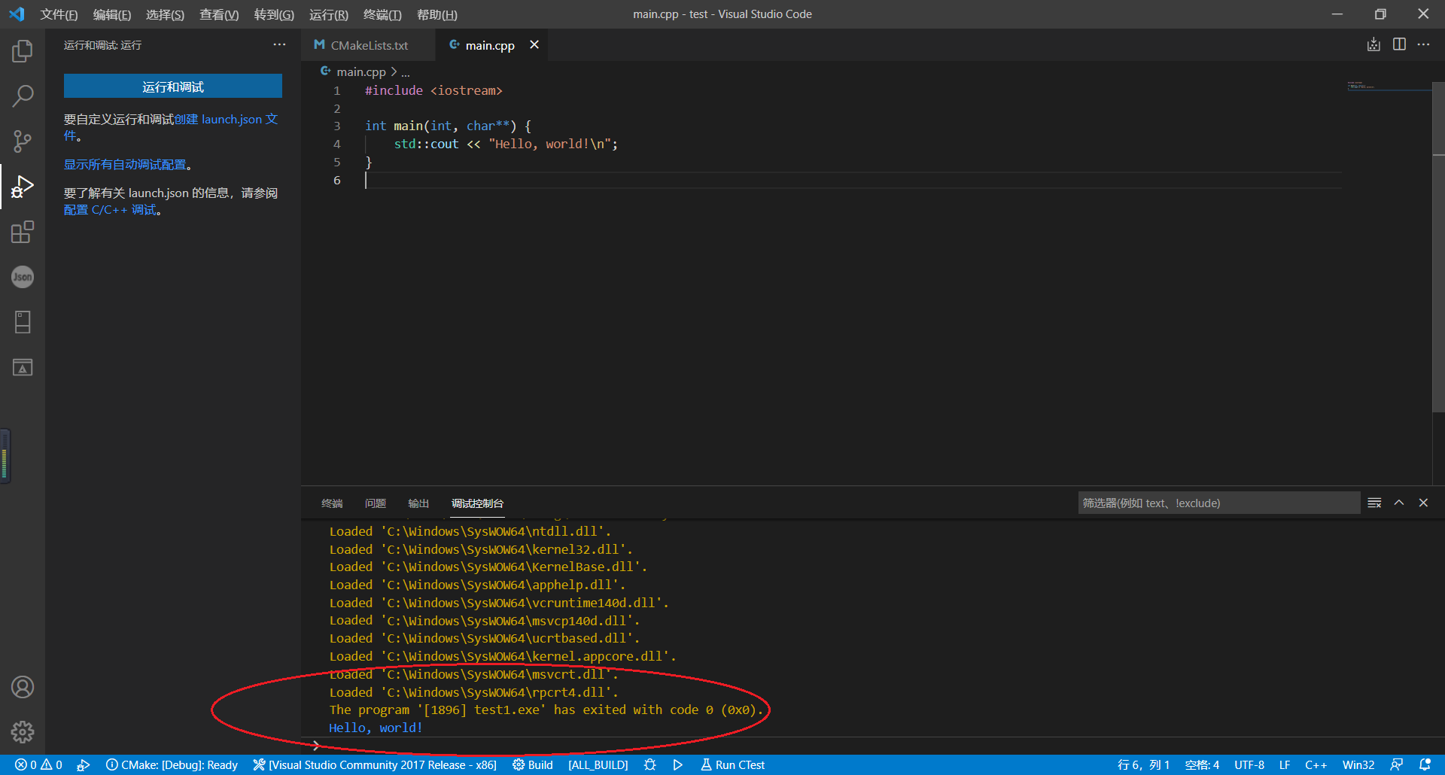Click the CMake debug launch icon bottom left
Viewport: 1445px width, 775px height.
84,764
